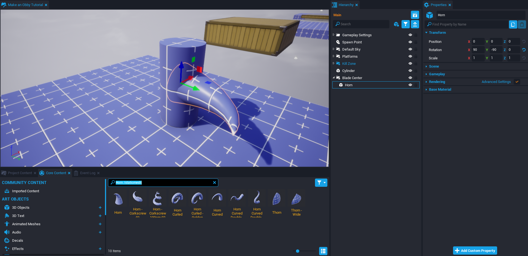Toggle visibility of Spawn Point
This screenshot has height=256, width=528.
click(410, 42)
